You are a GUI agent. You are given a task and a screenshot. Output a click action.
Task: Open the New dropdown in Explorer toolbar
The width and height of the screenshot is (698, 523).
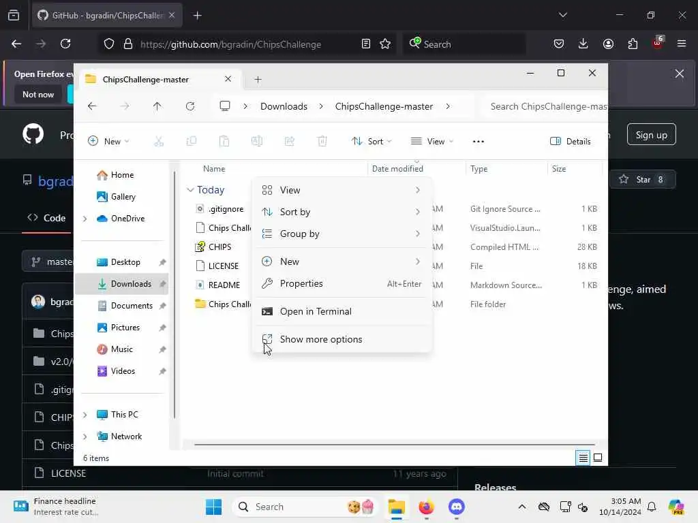tap(108, 142)
